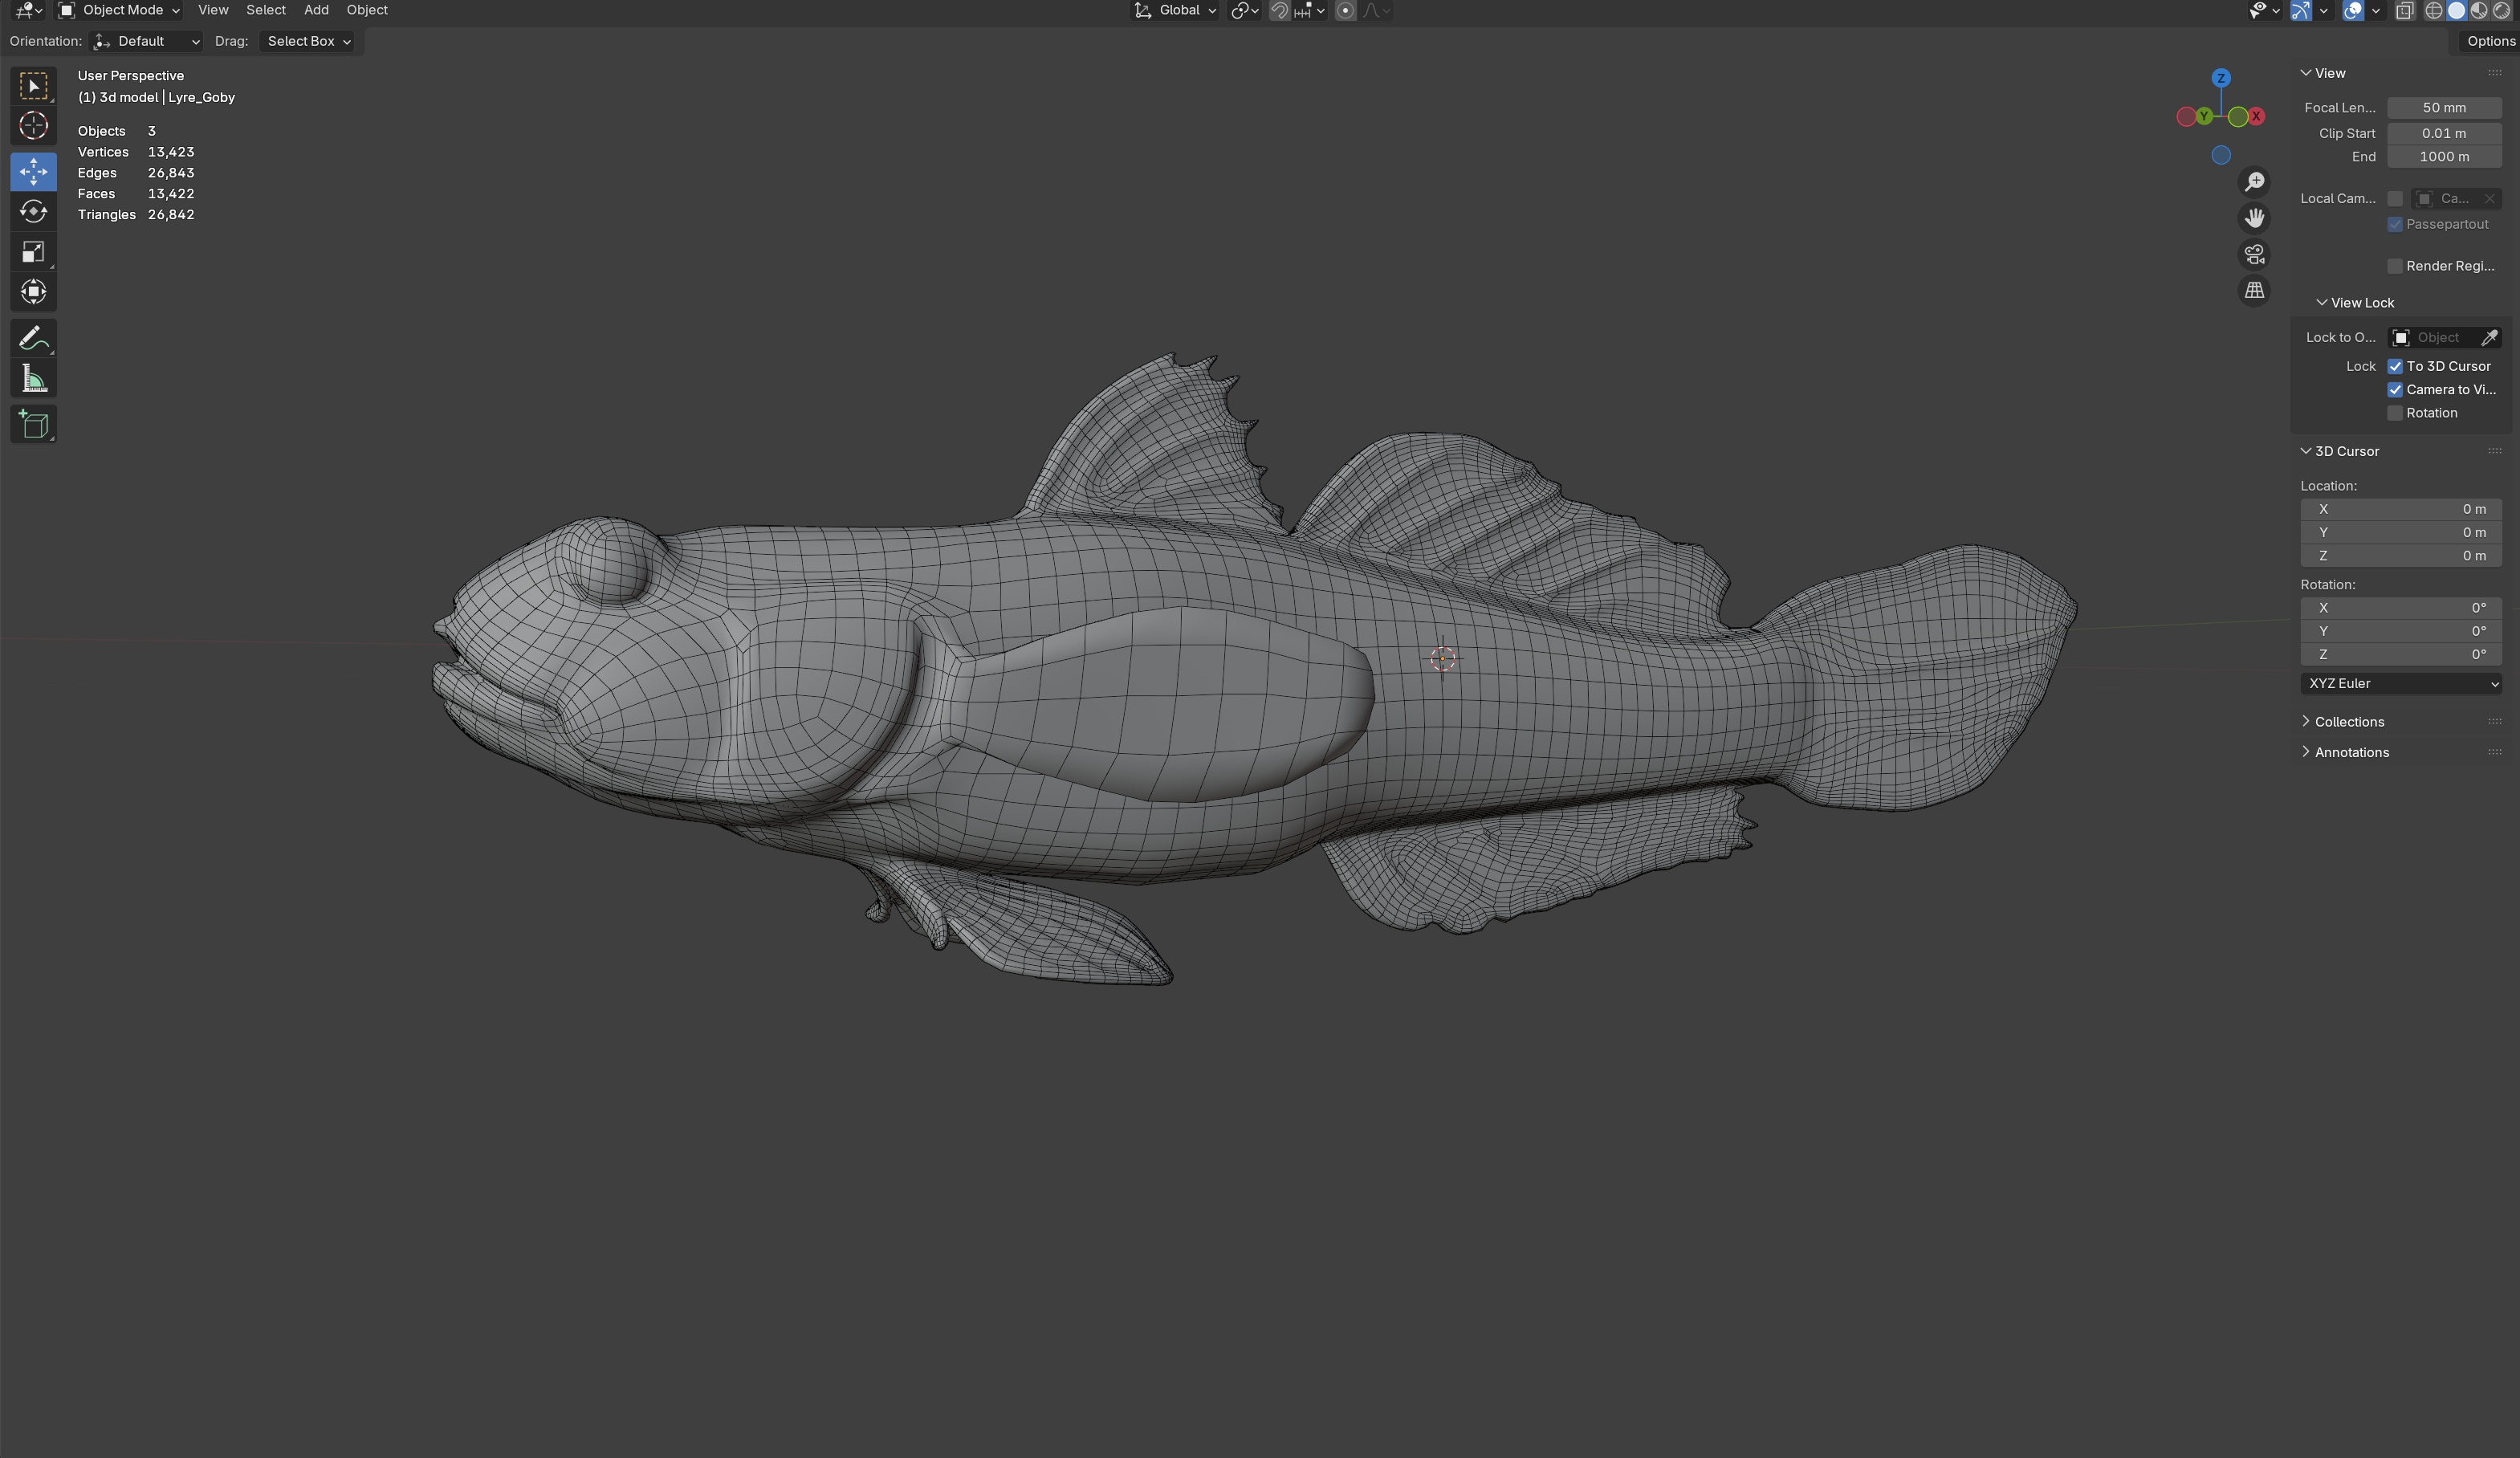Enable the Render Region checkbox
Screen dimensions: 2520x1458
[x=2395, y=266]
